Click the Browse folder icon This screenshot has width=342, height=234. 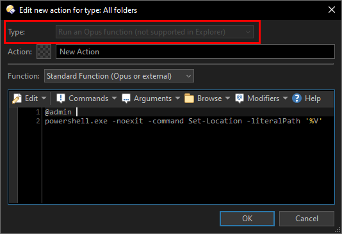tap(189, 98)
